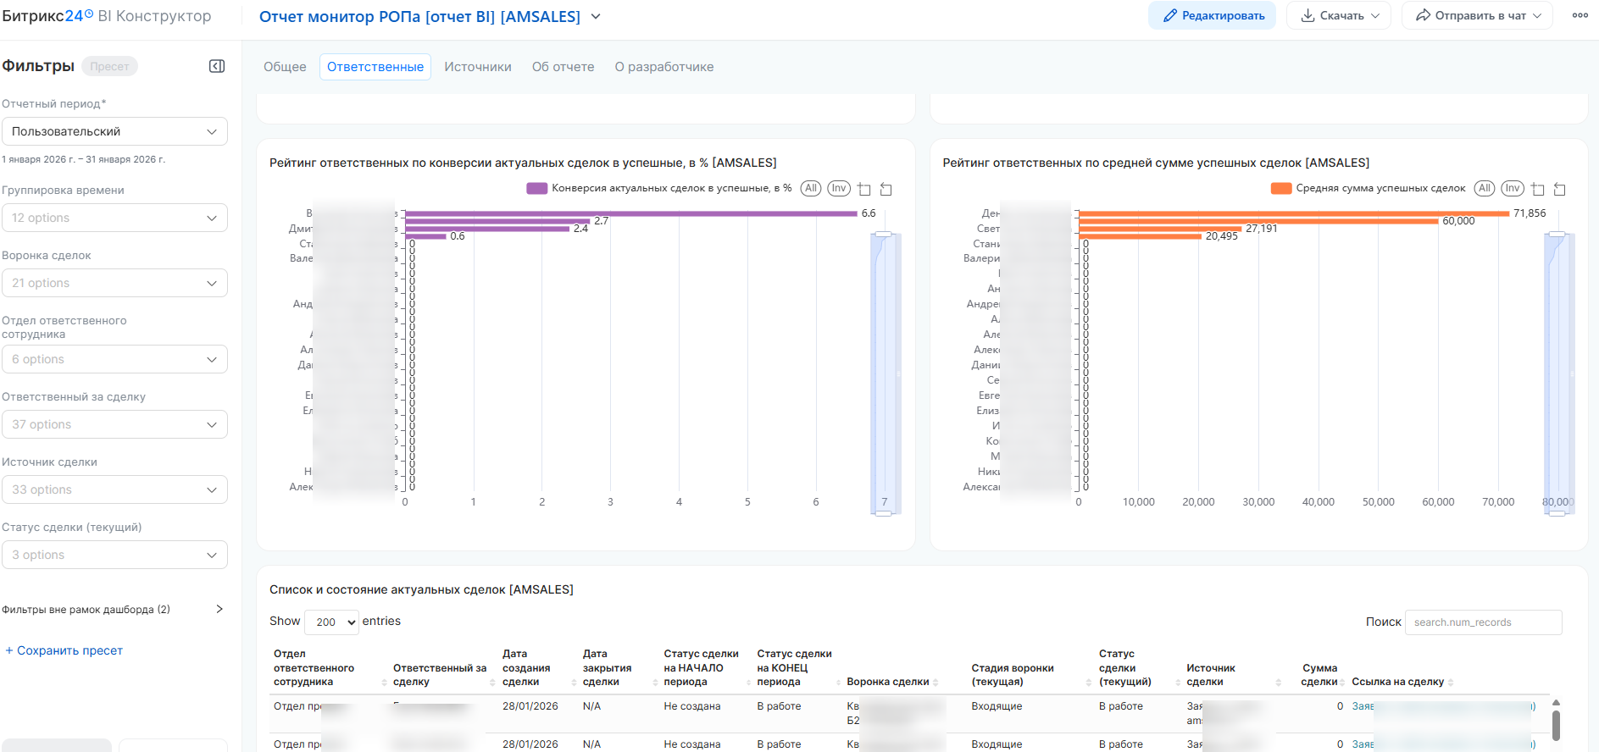Open the Show entries count dropdown

331,622
